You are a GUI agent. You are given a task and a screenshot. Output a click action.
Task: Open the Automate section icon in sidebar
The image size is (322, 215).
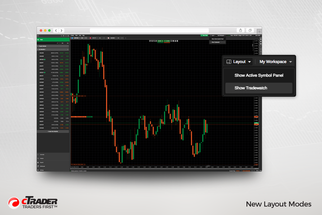click(38, 155)
